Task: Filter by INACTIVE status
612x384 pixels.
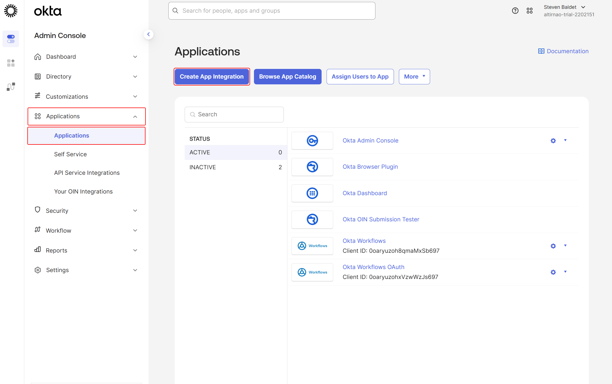Action: [236, 167]
